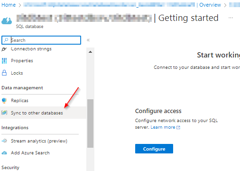The height and width of the screenshot is (171, 240).
Task: Click the SQL database cloud icon
Action: pos(7,21)
